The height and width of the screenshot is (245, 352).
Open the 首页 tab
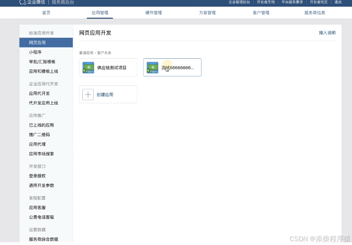coord(46,13)
